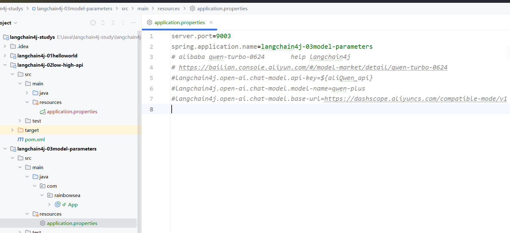Open red application.properties in 02low-high-api
This screenshot has height=233, width=510.
tap(72, 111)
